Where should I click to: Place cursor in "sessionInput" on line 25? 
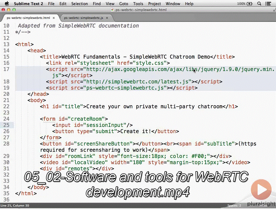click(105, 125)
